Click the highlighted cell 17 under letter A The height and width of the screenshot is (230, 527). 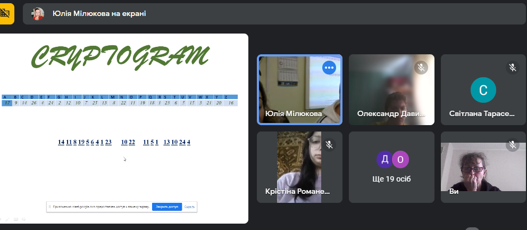coord(7,103)
